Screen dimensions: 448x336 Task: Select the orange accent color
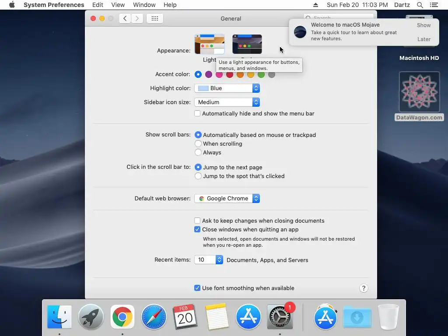tap(240, 74)
